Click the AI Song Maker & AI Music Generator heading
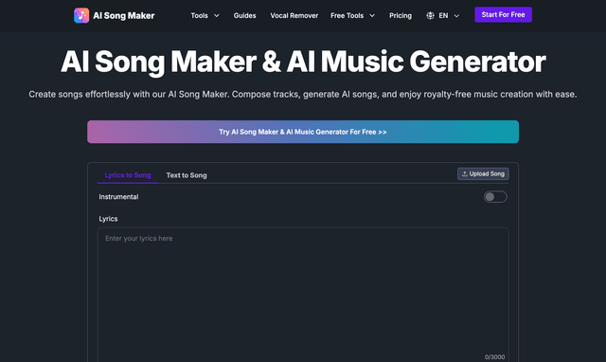 point(303,62)
